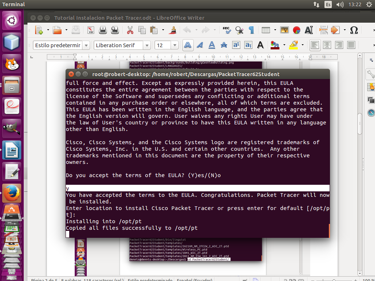The width and height of the screenshot is (375, 281).
Task: Expand the font color palette arrow
Action: (284, 45)
